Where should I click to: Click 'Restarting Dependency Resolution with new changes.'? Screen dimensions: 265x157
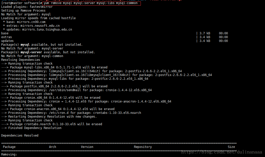[x=49, y=117]
